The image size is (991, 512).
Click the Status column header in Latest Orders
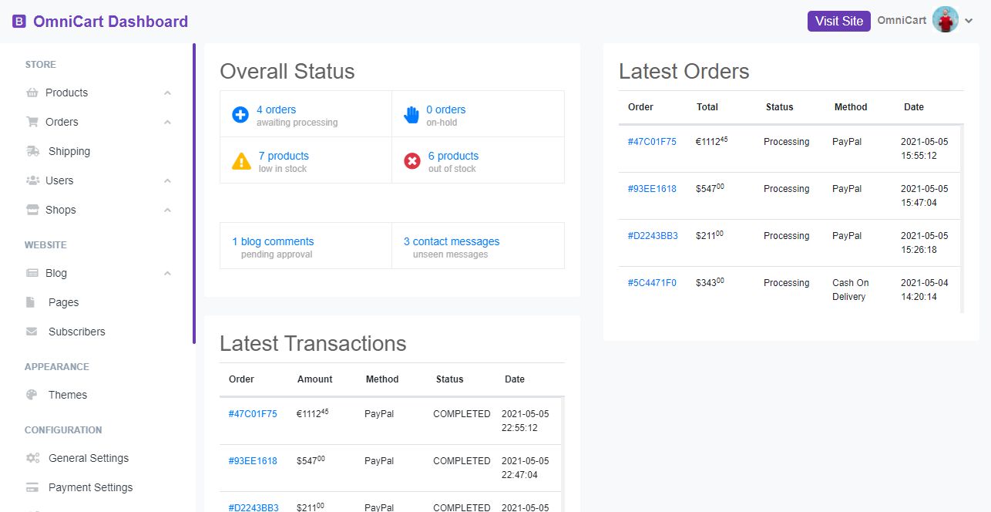pos(779,107)
